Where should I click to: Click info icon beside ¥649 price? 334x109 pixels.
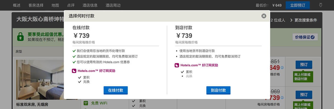click(282, 68)
